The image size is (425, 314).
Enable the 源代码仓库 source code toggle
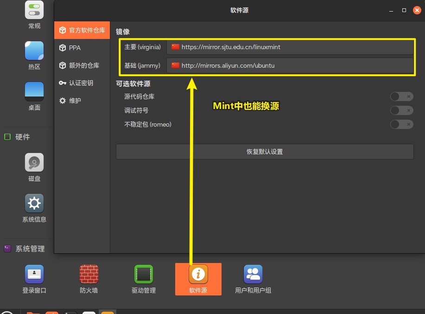pos(401,96)
